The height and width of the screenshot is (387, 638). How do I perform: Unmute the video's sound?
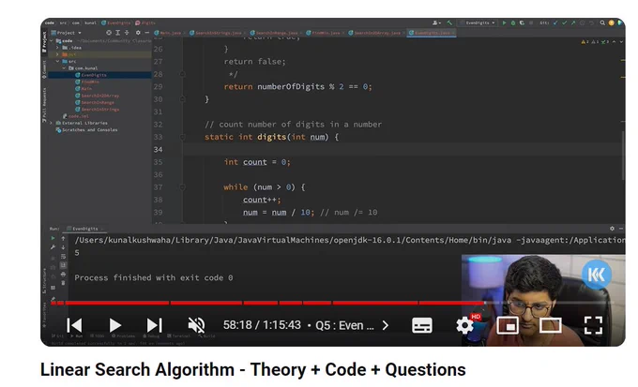(196, 325)
